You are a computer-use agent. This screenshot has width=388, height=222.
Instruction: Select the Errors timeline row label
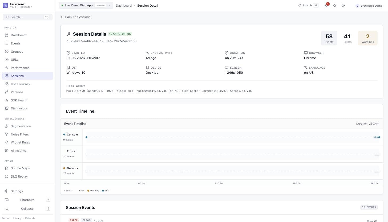71,154
